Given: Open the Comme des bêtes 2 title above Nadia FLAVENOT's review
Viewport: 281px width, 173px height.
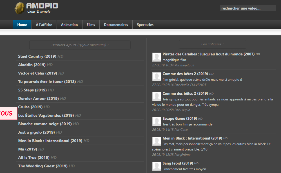Looking at the screenshot, I should point(185,74).
